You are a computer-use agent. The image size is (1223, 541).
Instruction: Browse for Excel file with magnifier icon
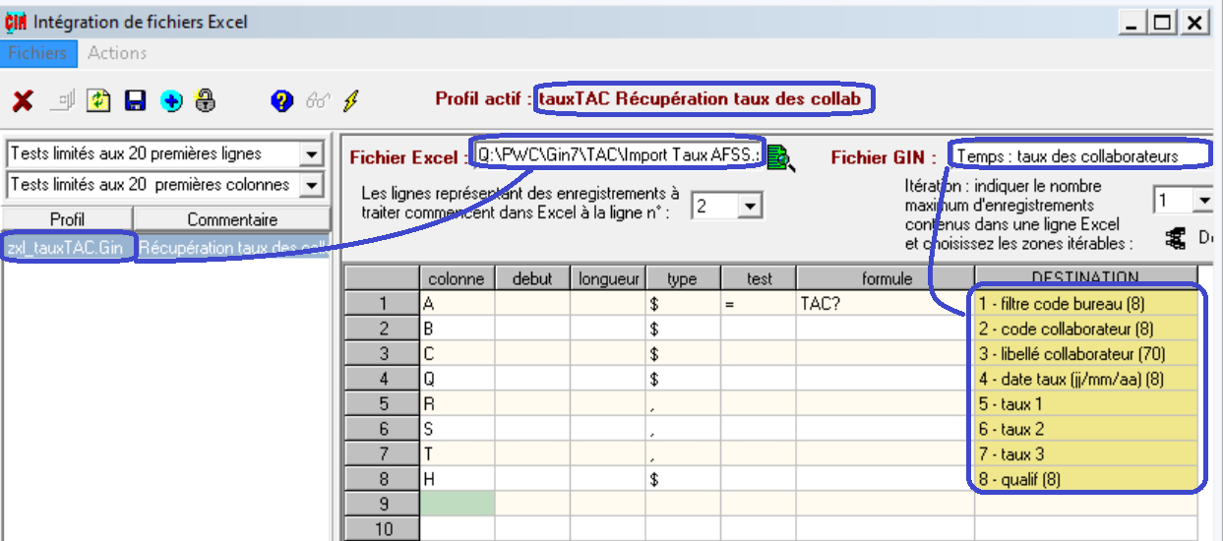tap(780, 156)
